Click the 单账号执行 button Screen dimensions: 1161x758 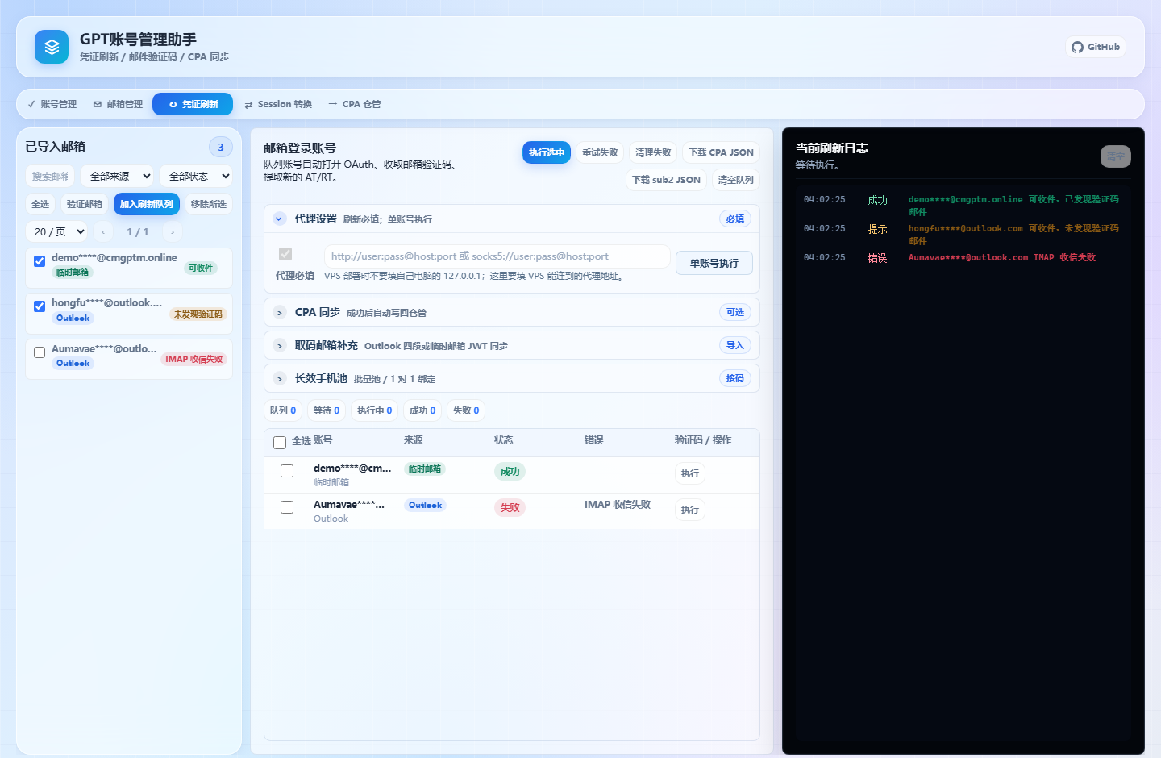click(714, 264)
